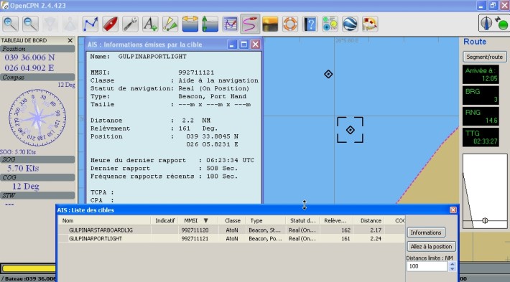The image size is (510, 282).
Task: Toggle the track 'S' curve toolbar button
Action: point(250,24)
